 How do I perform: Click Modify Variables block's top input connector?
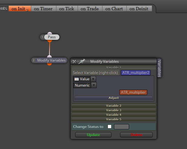(x=49, y=56)
